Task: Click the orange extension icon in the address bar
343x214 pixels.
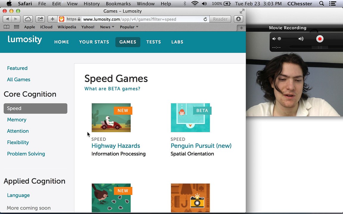Action: [61, 19]
